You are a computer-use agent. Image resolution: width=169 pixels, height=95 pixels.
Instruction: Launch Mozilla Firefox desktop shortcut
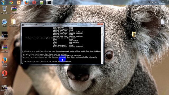pyautogui.click(x=4, y=62)
